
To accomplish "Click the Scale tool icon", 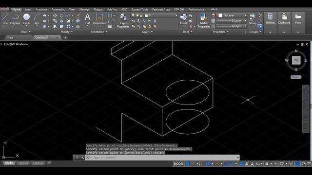I will click(62, 26).
